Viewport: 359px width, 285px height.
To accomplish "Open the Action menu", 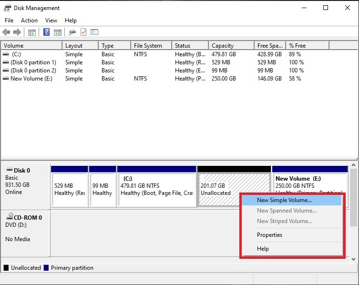I will [x=29, y=20].
